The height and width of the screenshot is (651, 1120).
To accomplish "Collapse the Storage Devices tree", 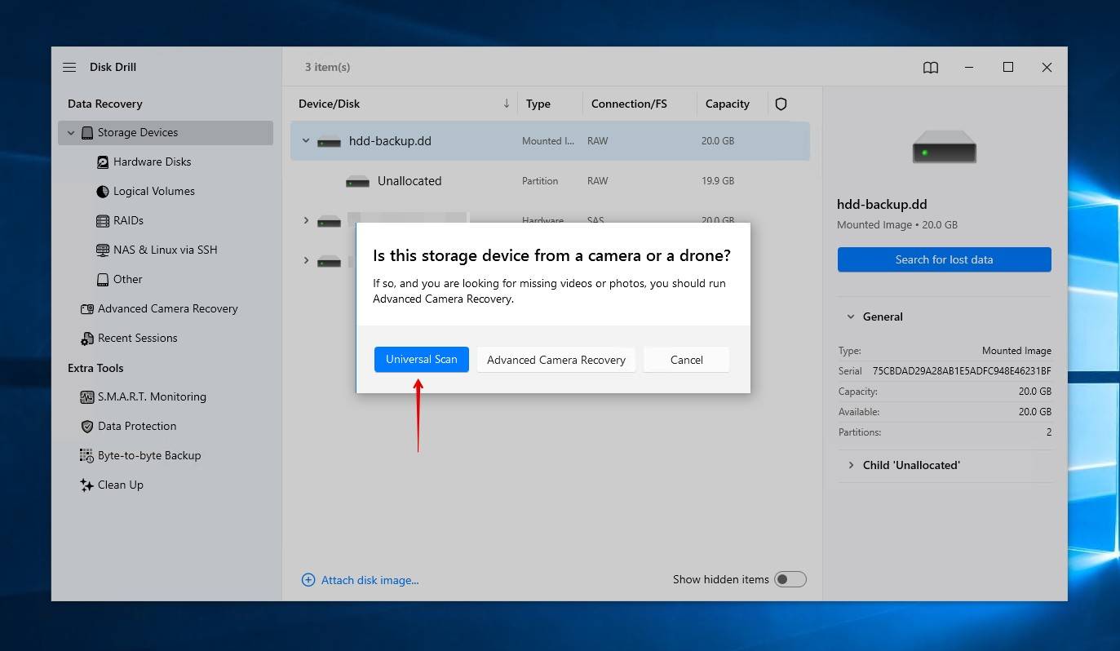I will coord(71,133).
